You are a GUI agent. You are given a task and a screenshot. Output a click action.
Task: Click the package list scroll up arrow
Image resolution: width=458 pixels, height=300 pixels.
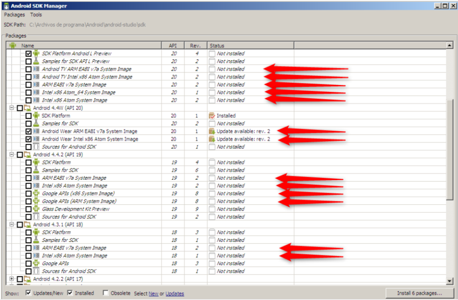[449, 45]
